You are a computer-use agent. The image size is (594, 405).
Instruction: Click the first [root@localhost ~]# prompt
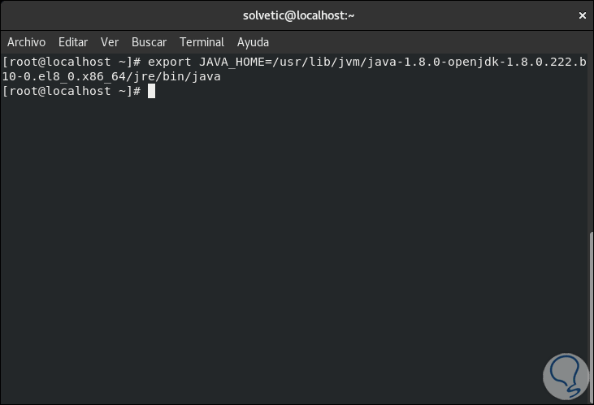(x=73, y=62)
